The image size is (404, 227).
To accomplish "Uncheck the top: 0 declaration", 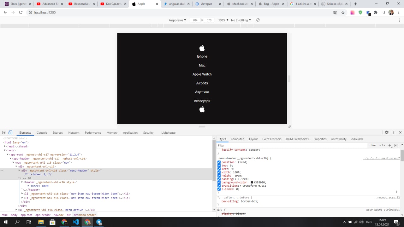I will click(x=219, y=166).
